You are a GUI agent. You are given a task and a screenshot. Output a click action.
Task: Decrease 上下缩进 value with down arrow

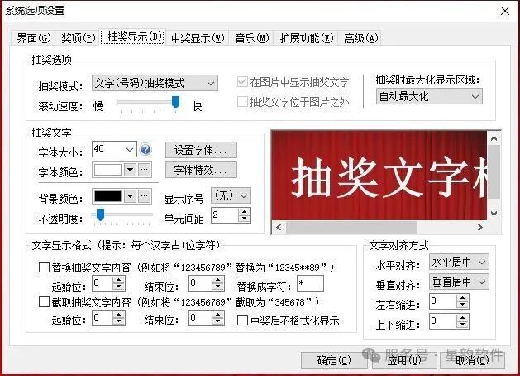pyautogui.click(x=462, y=325)
